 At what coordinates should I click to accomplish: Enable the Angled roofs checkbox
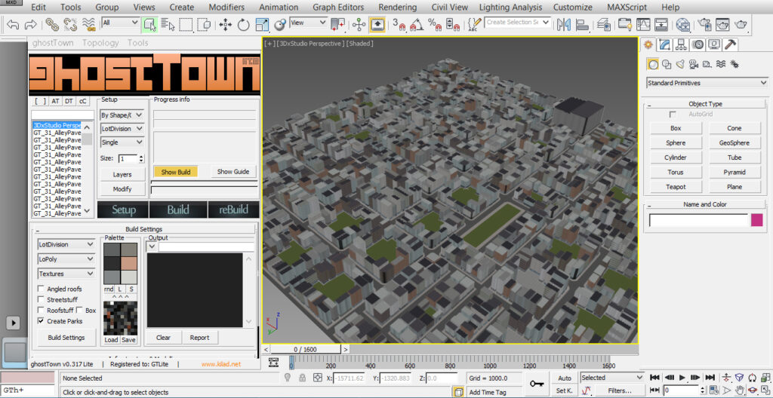(42, 289)
